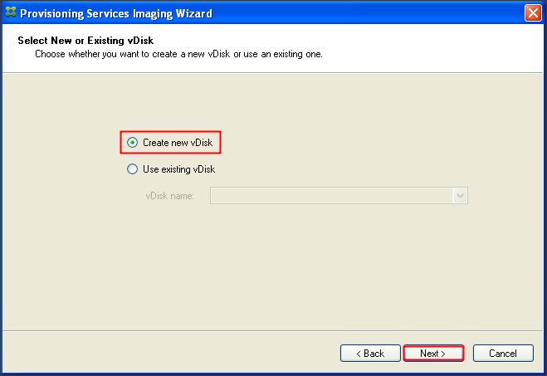Viewport: 547px width, 376px height.
Task: Cancel the imaging wizard
Action: [502, 353]
